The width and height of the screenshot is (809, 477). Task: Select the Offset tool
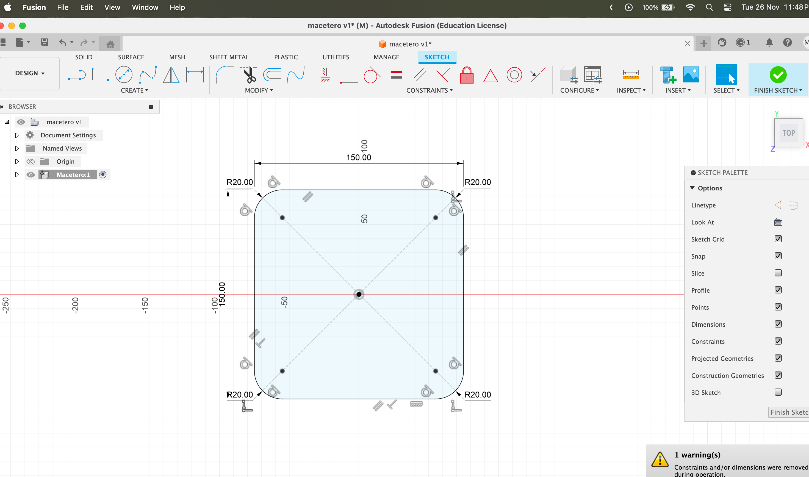coord(272,74)
